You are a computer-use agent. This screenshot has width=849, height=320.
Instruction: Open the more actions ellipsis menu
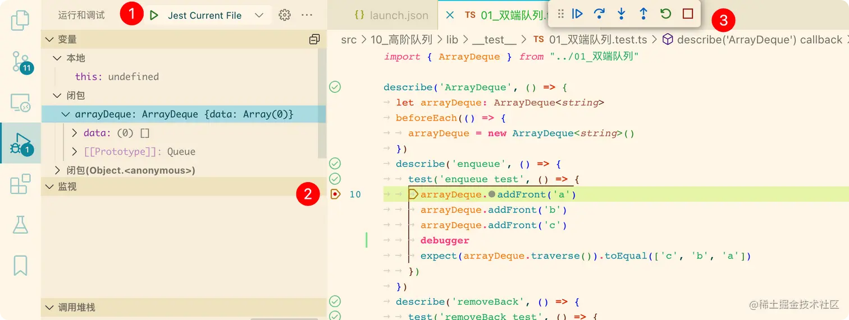307,16
